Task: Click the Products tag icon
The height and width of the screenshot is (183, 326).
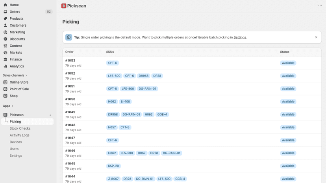Action: [x=6, y=18]
